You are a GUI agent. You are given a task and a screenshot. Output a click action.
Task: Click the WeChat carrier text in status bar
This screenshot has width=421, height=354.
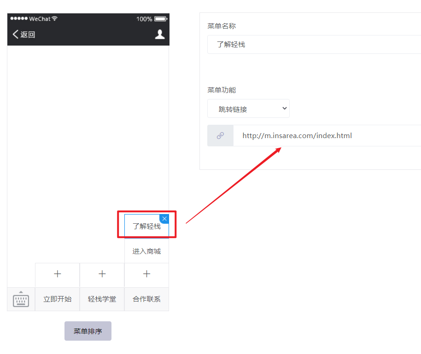pyautogui.click(x=40, y=19)
